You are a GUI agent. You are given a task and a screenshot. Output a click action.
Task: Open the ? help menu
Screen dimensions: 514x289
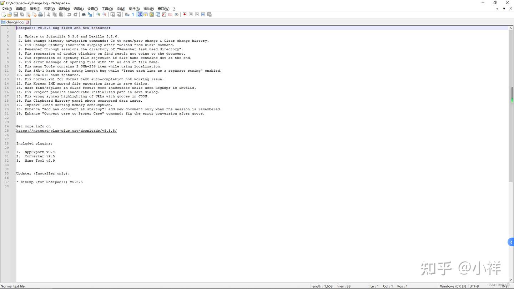click(174, 9)
